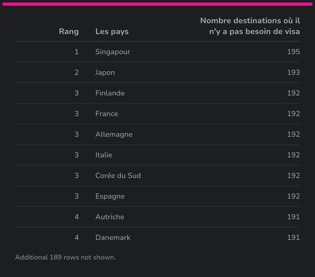Select the rank 4 cell for Autriche
Image resolution: width=315 pixels, height=277 pixels.
pos(76,217)
